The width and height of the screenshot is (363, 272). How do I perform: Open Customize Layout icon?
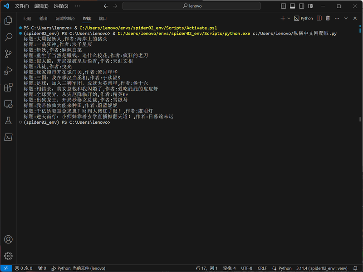[311, 6]
